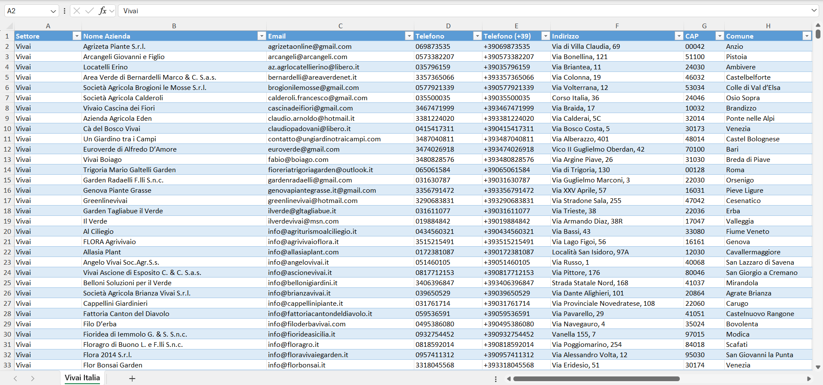823x385 pixels.
Task: Open the Email column filter dropdown
Action: click(x=409, y=36)
